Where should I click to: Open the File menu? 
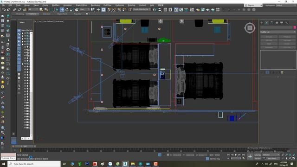click(3, 5)
